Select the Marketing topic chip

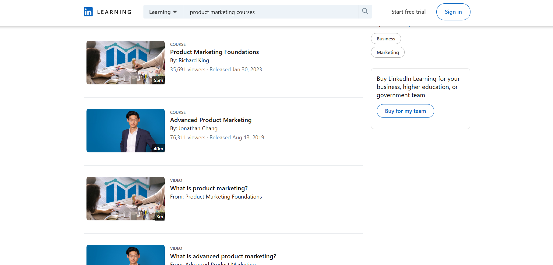pyautogui.click(x=388, y=52)
